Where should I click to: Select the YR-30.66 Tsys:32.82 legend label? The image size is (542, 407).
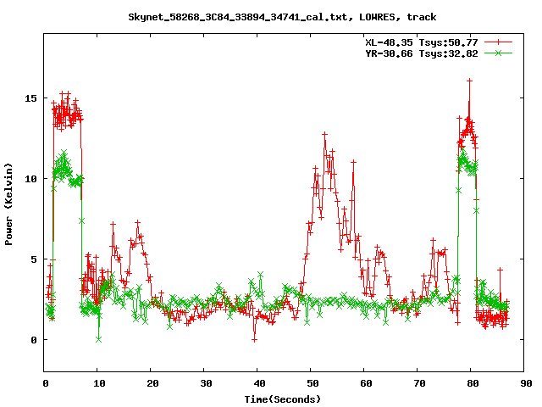[422, 53]
